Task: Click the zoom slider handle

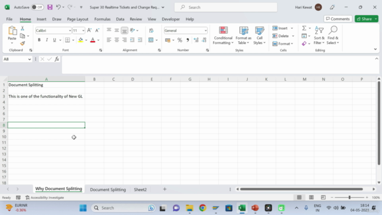Action: [349, 197]
